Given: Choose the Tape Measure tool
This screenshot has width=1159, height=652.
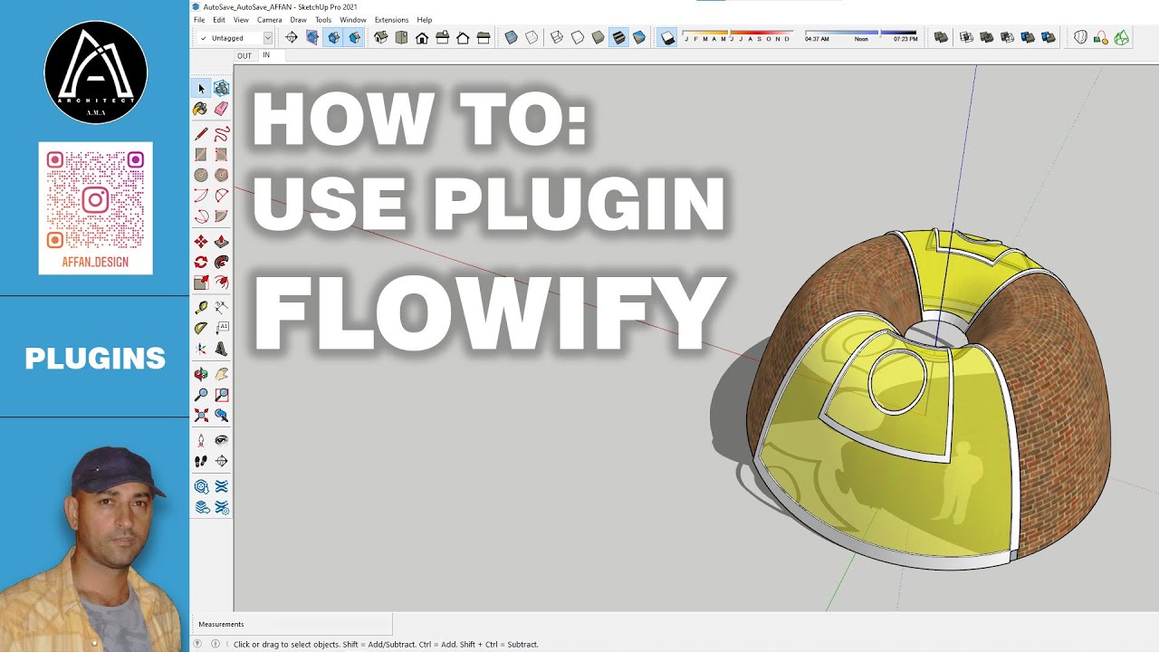Looking at the screenshot, I should coord(201,308).
